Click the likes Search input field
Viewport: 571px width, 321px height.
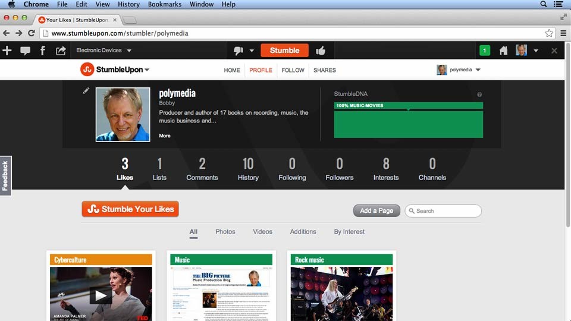[443, 210]
